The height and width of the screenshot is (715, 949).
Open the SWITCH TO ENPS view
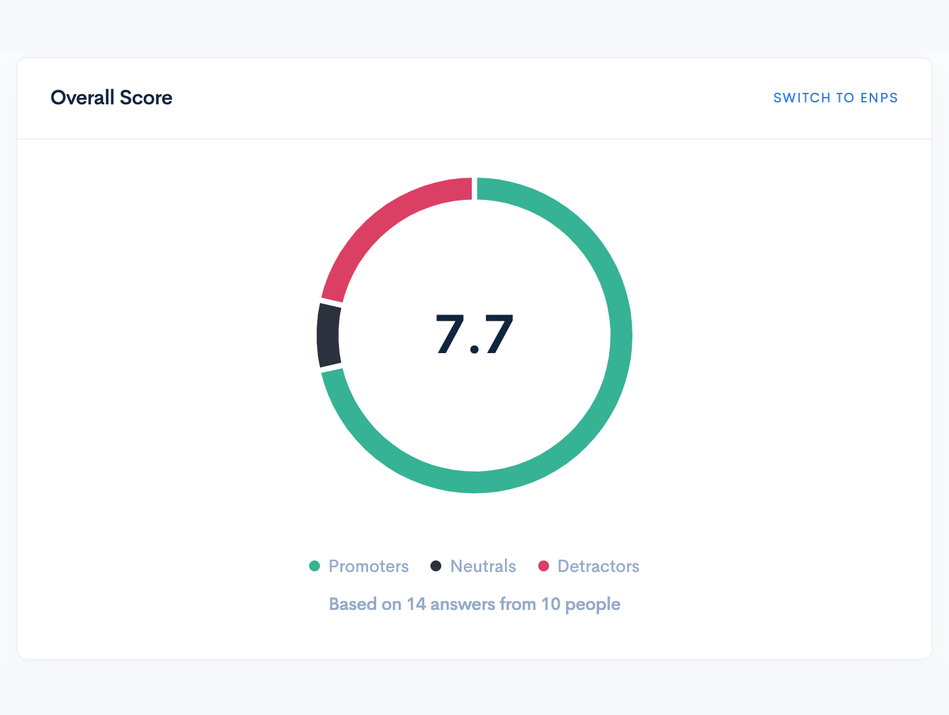click(x=835, y=98)
